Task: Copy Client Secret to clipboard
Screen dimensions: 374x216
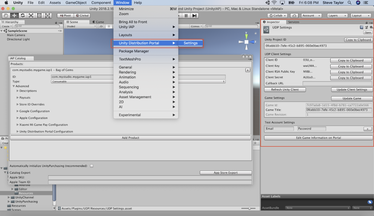Action: (351, 78)
